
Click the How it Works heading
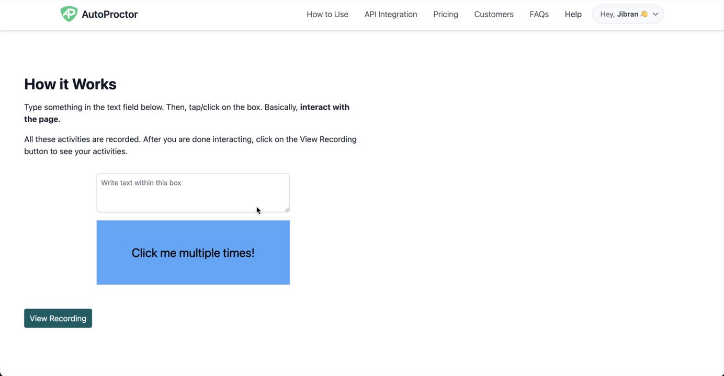coord(70,84)
